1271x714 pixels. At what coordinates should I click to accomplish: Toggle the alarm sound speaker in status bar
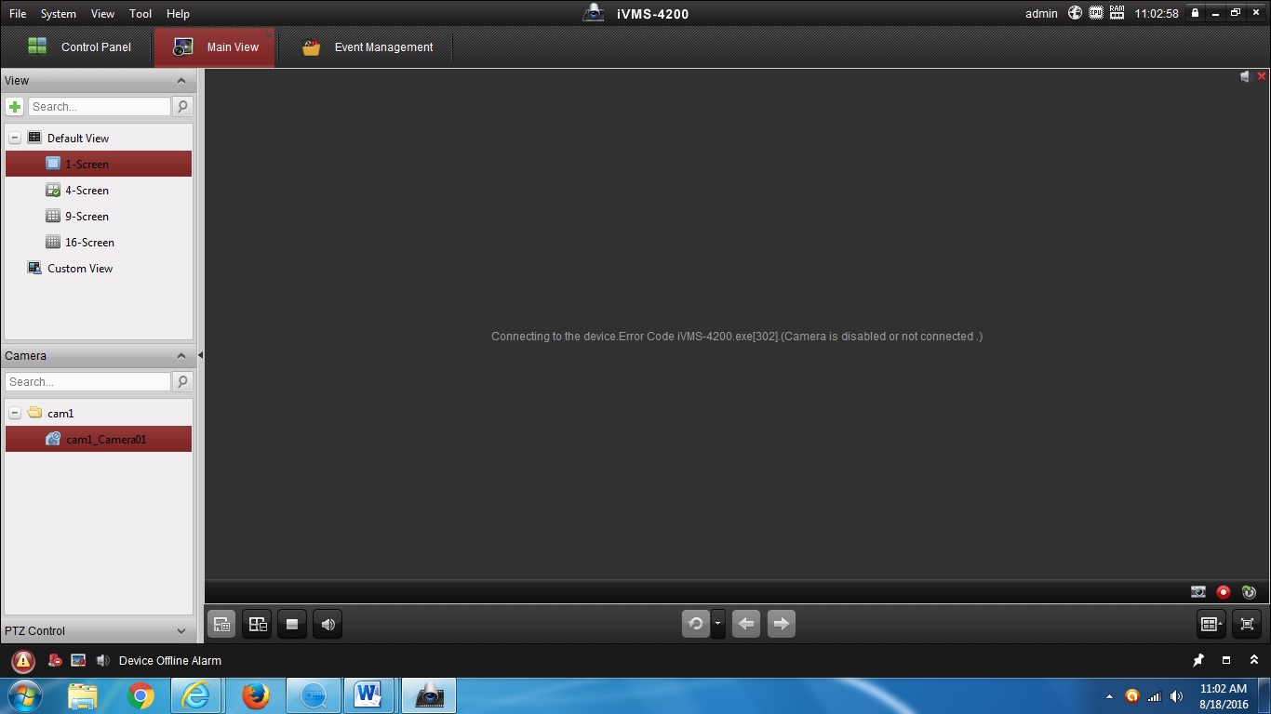pyautogui.click(x=102, y=661)
